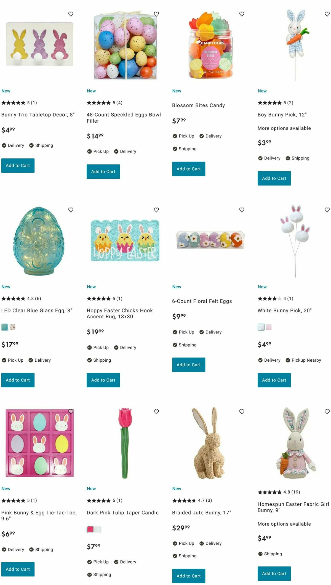The width and height of the screenshot is (331, 585).
Task: Choose the pink swatch for White Bunny Pick
Action: pyautogui.click(x=269, y=327)
